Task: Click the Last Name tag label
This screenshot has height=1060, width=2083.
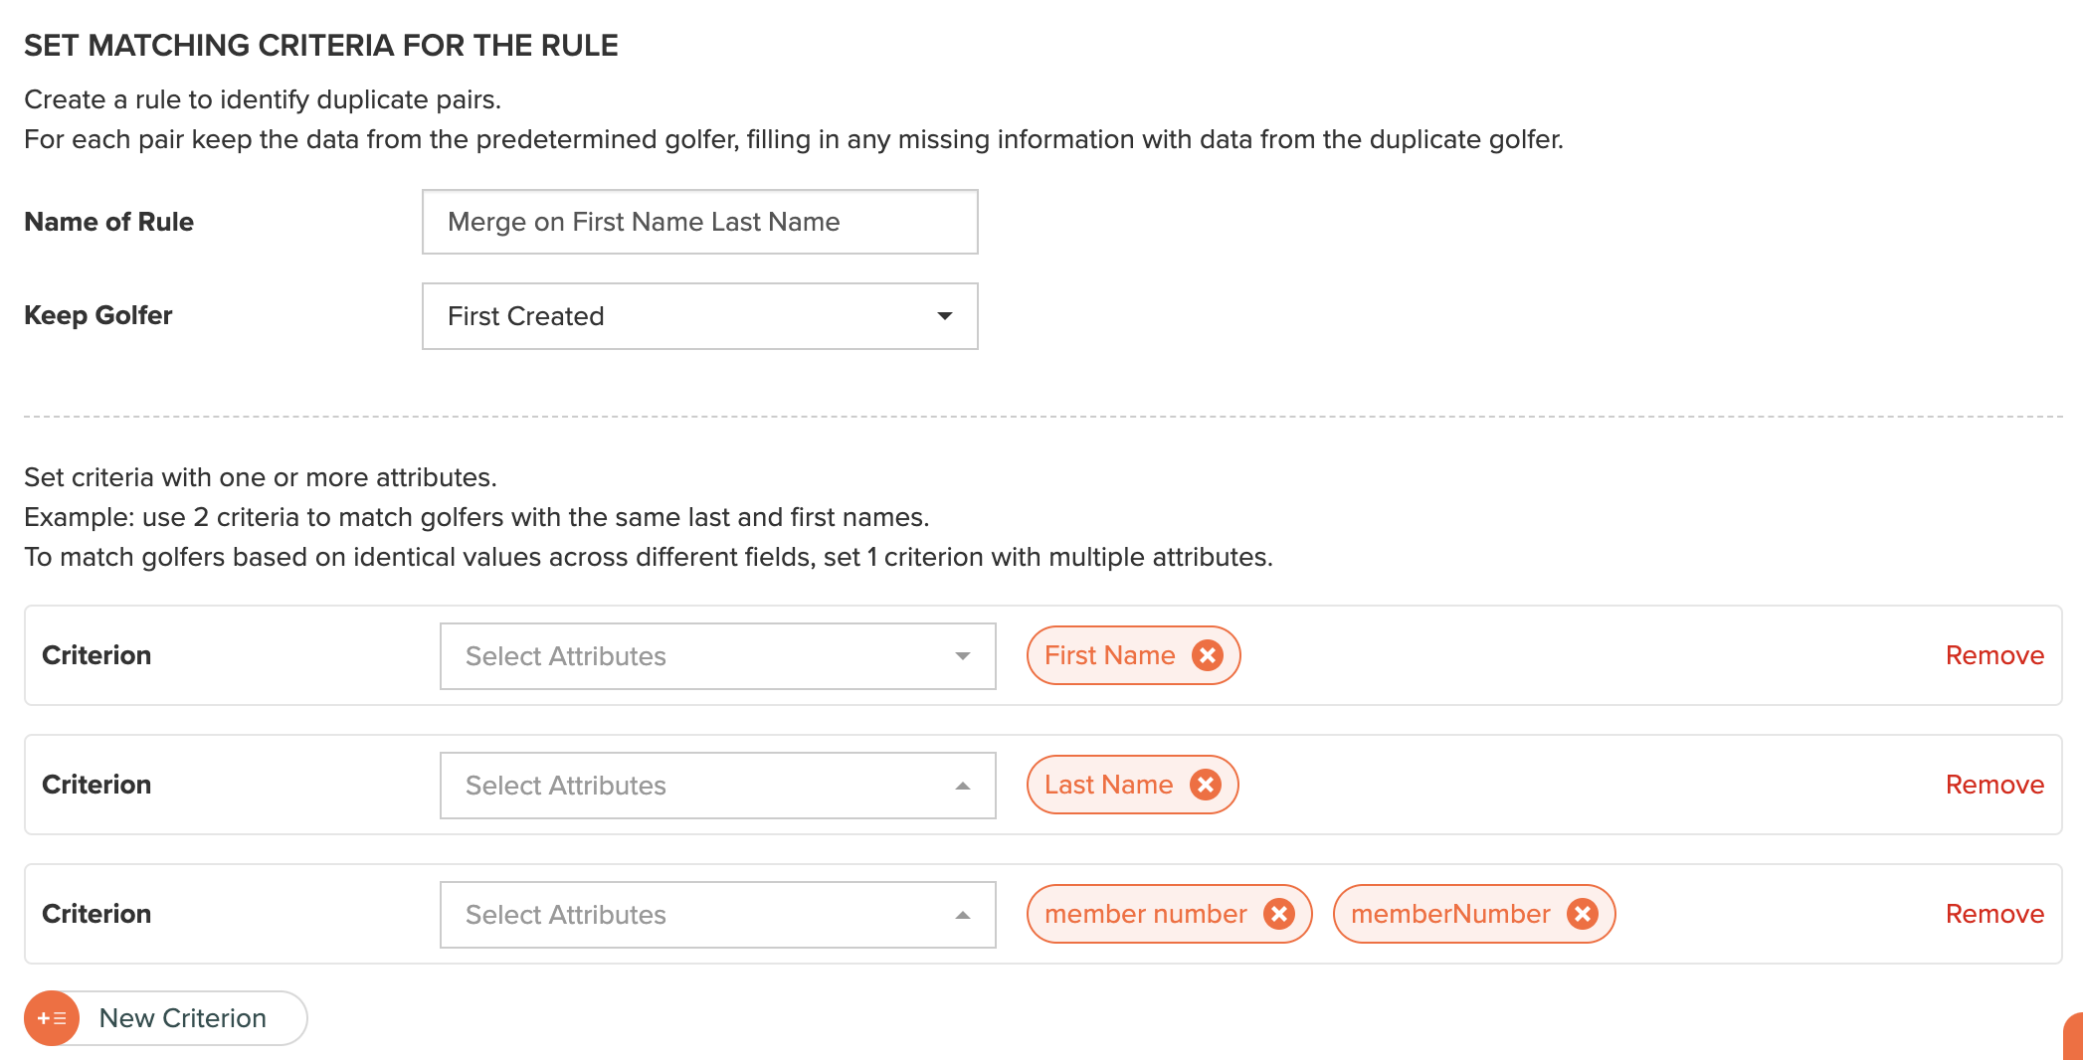Action: [x=1108, y=785]
